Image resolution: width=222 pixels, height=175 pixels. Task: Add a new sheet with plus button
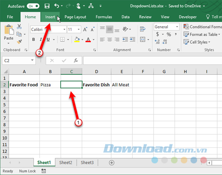coord(111,163)
